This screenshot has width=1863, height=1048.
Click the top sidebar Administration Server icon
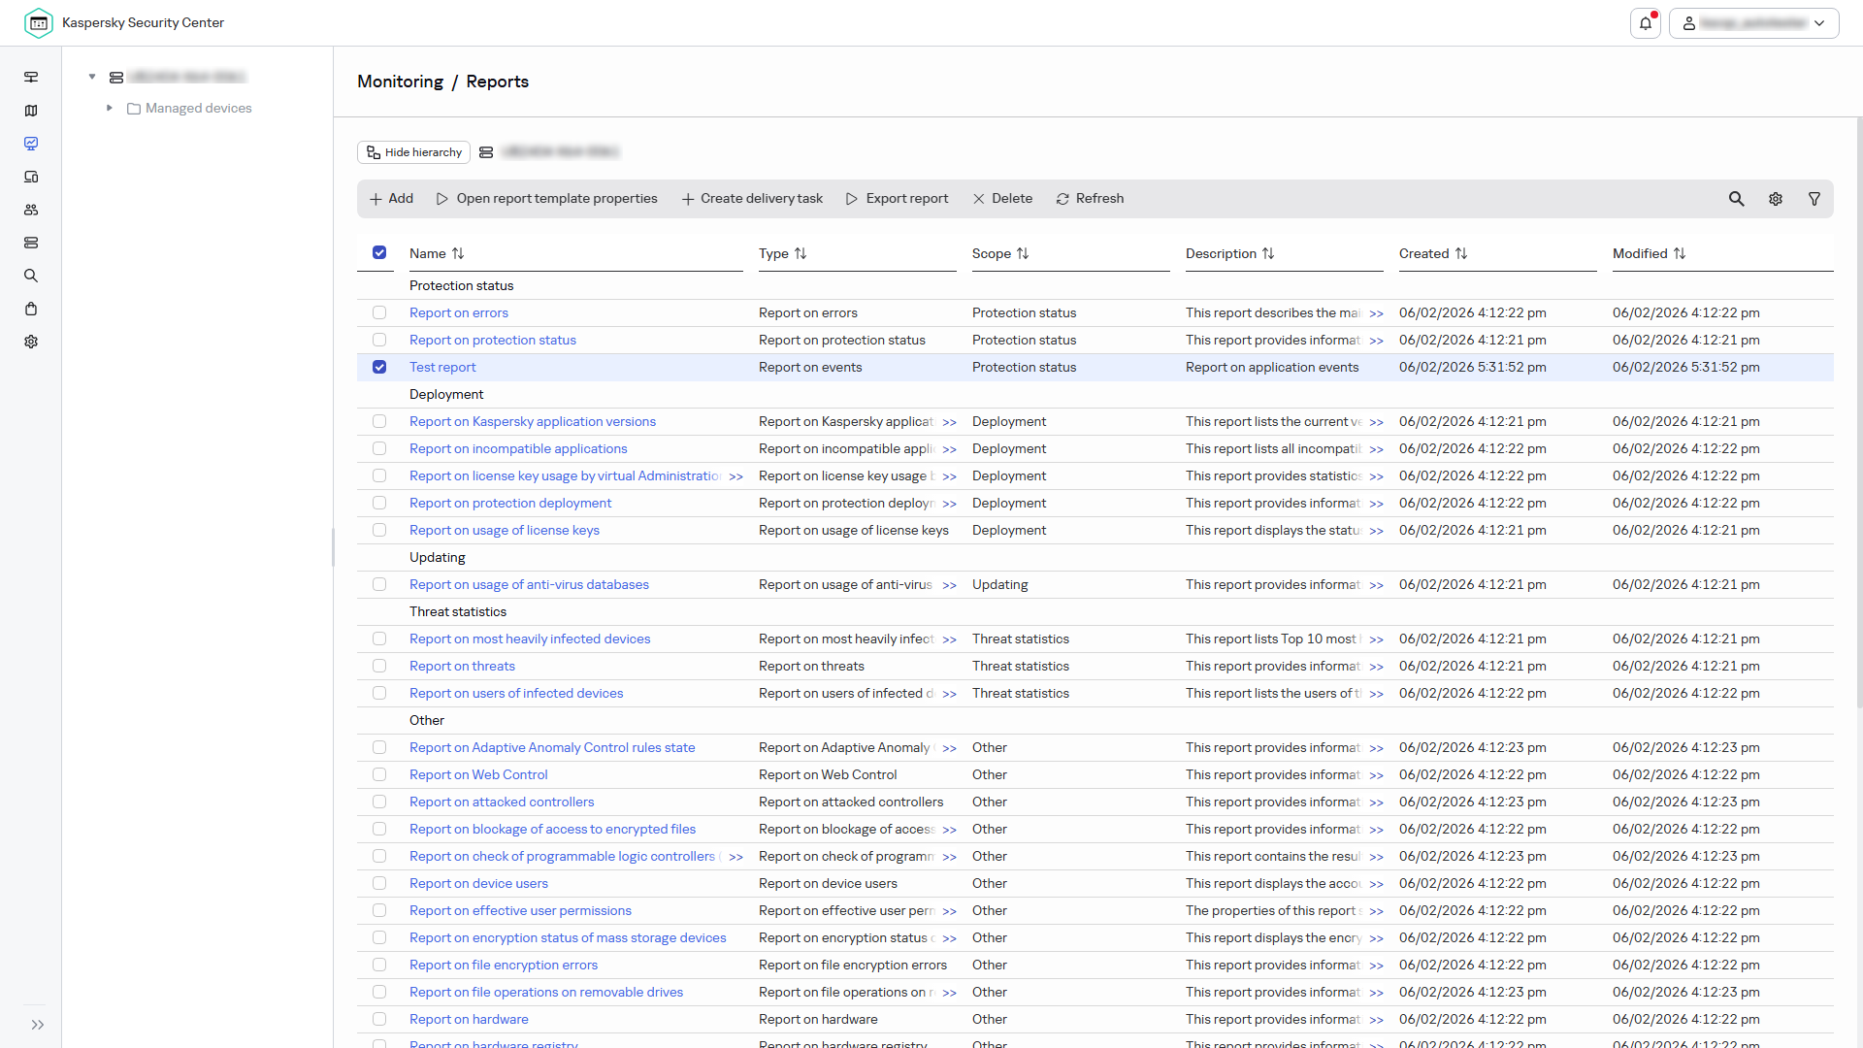click(31, 77)
